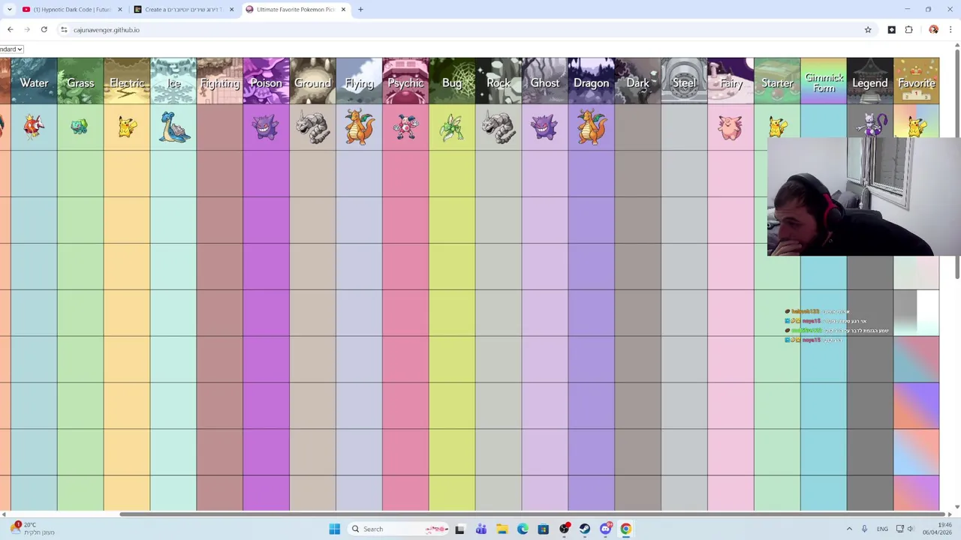961x540 pixels.
Task: Click the Dragonite sprite in the Flying column
Action: [359, 127]
